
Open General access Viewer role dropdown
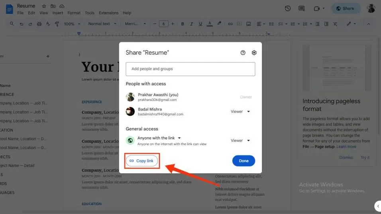(x=240, y=140)
